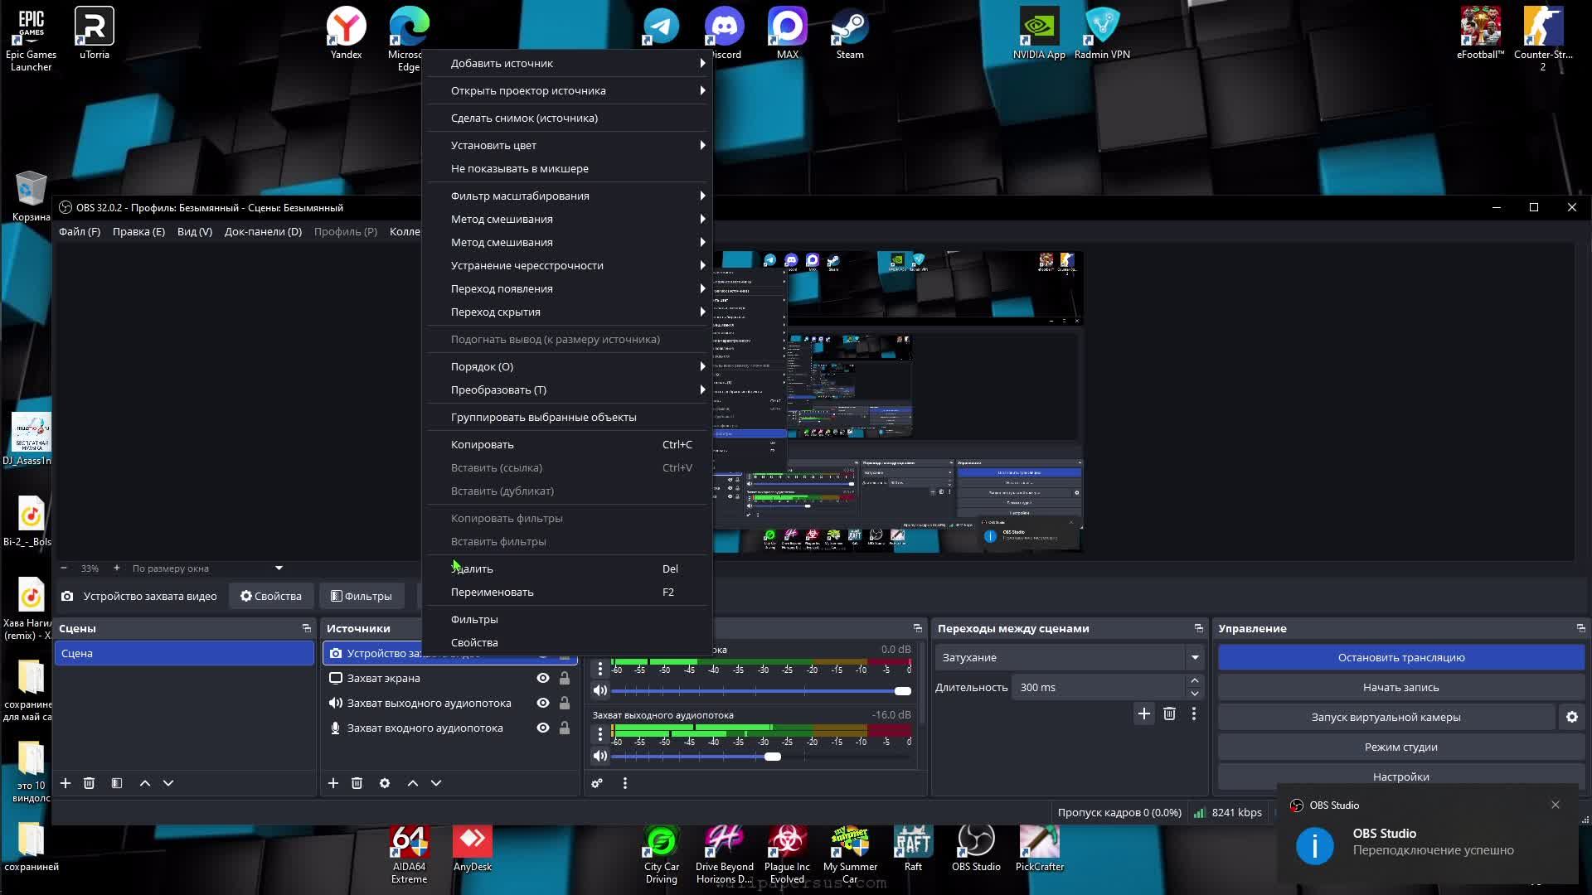Open scene filters icon in Сцены panel toolbar
1592x895 pixels.
click(x=117, y=783)
